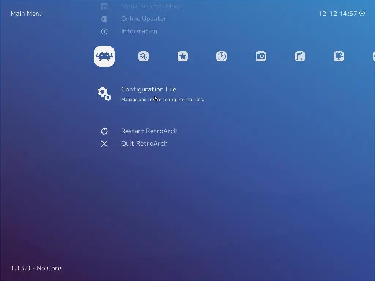The height and width of the screenshot is (281, 375).
Task: Click the 'Main Menu' title text
Action: (x=26, y=14)
